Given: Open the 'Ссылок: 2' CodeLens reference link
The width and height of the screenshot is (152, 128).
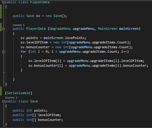Looking at the screenshot, I should (x=11, y=98).
